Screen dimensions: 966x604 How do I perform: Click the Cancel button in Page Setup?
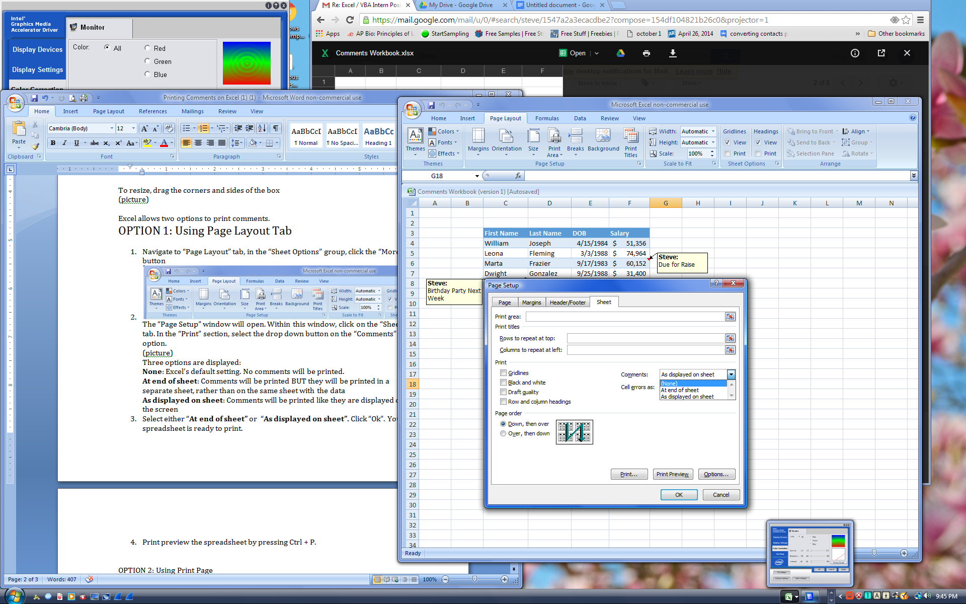(x=721, y=495)
